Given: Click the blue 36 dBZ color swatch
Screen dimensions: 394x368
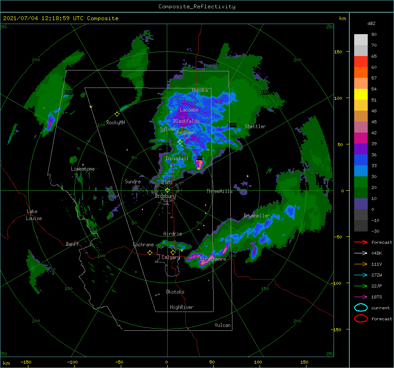Looking at the screenshot, I should pyautogui.click(x=361, y=160).
